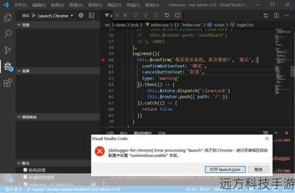Click the loginOut(){ code on line 59
295x193 pixels.
click(146, 53)
